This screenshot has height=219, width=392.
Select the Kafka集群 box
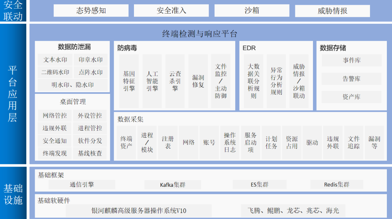[173, 185]
